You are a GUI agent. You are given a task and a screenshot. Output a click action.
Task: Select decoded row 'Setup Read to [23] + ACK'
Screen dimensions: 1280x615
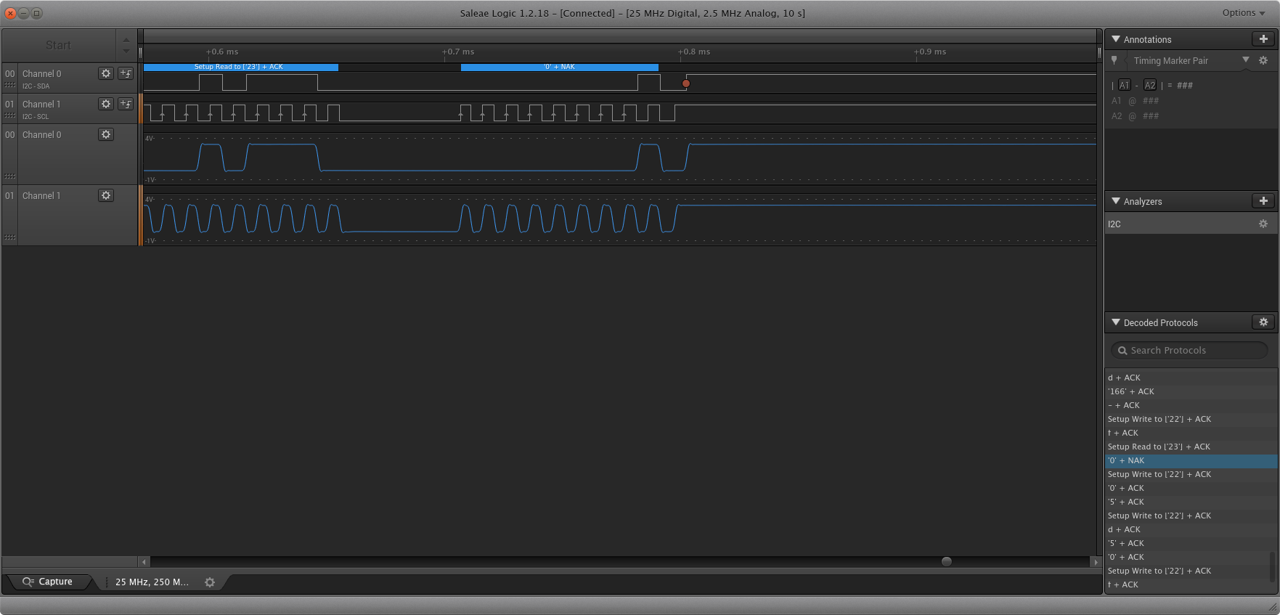pos(1191,447)
